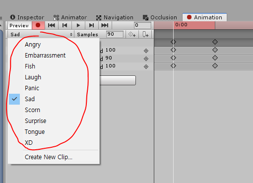Viewport: 253px width, 183px height.
Task: Choose the Laugh clip
Action: 54,77
